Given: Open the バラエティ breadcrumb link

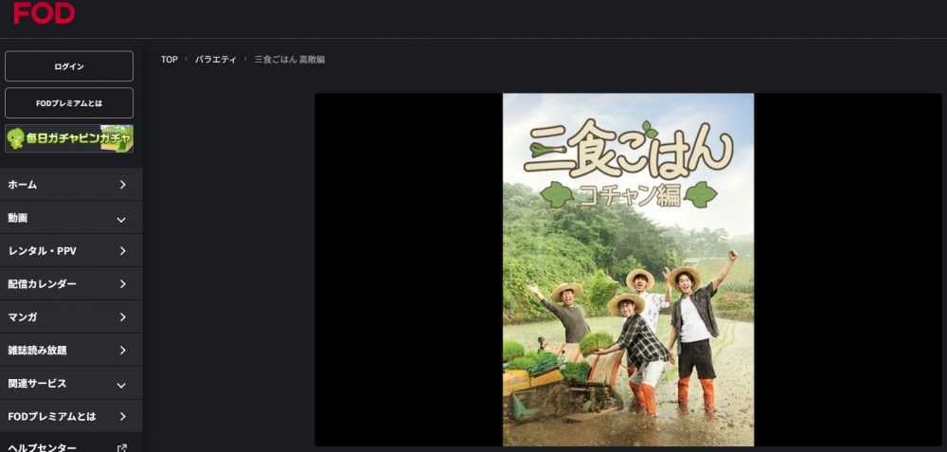Looking at the screenshot, I should click(x=216, y=59).
